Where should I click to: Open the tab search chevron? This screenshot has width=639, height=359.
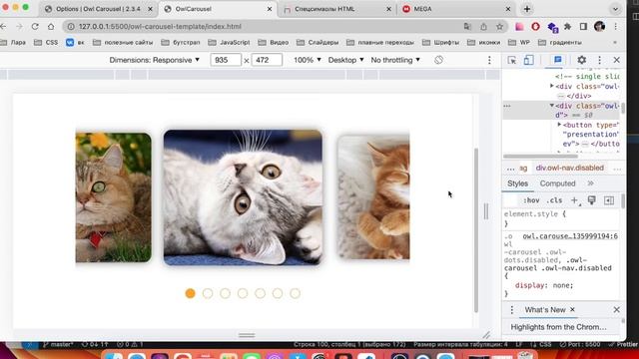pos(615,9)
